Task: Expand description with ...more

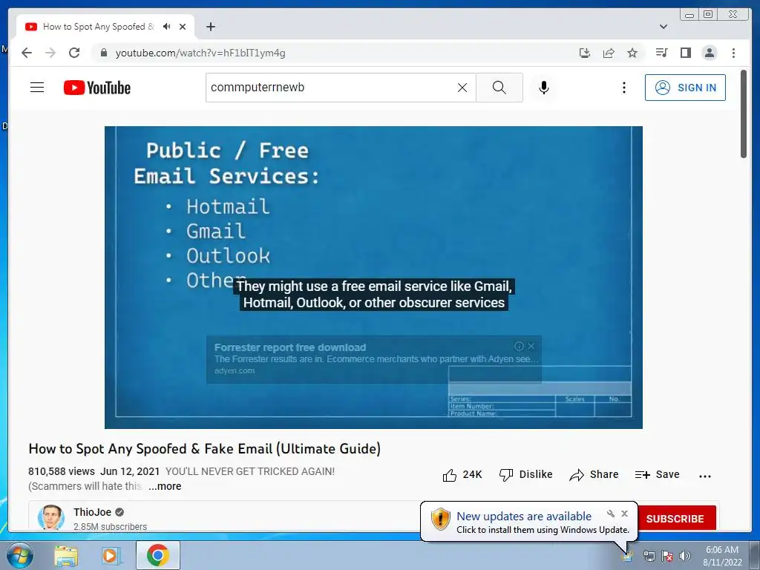Action: click(165, 486)
